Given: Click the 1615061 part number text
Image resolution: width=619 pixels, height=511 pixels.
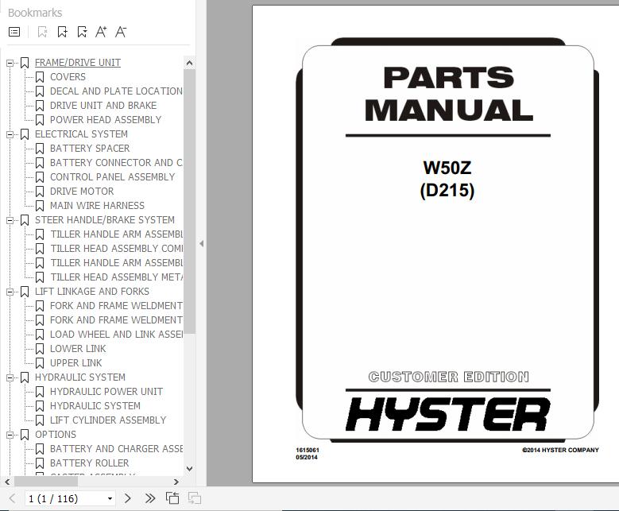Looking at the screenshot, I should (308, 450).
